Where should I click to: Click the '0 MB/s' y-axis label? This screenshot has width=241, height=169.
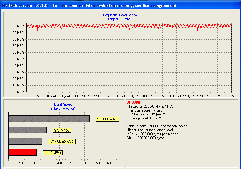point(19,92)
